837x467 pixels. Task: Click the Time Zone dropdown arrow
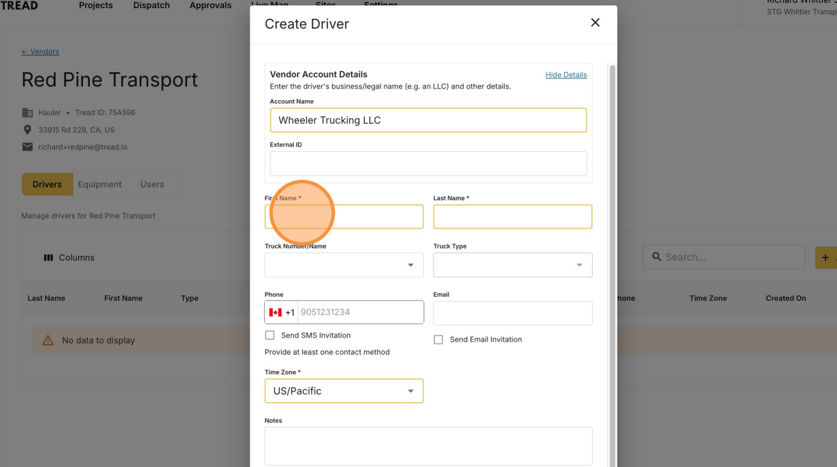point(410,391)
